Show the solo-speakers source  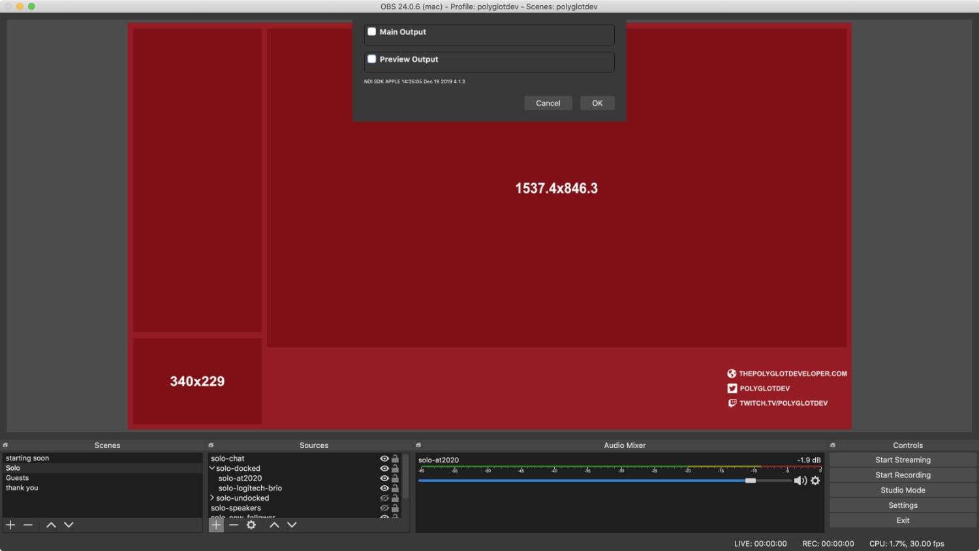point(384,508)
